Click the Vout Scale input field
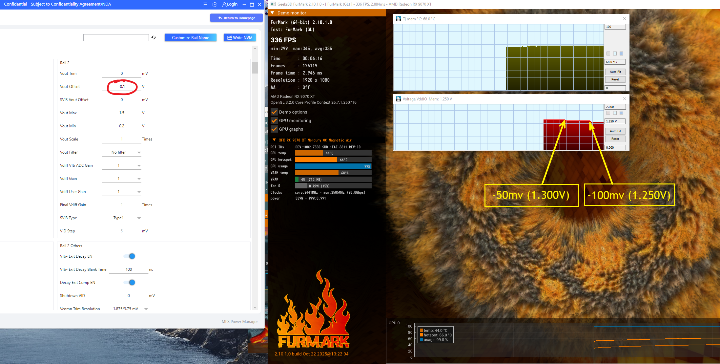This screenshot has height=364, width=720. [122, 139]
